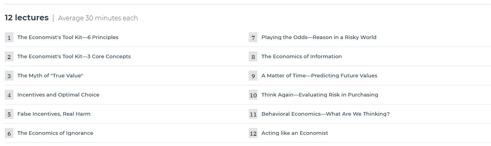Screen dimensions: 491x146
Task: Click the number 4 lecture badge
Action: click(9, 95)
